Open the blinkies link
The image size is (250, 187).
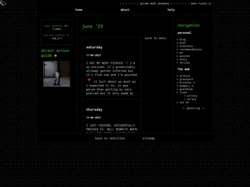185,83
